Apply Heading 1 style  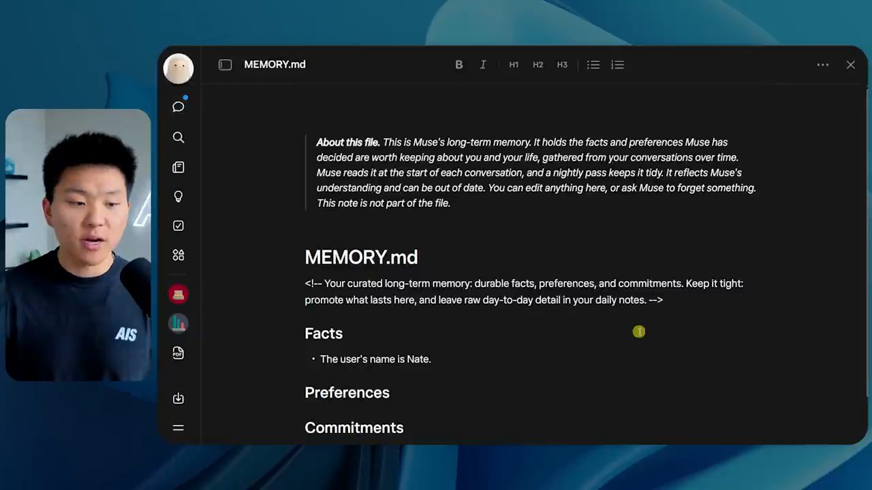(x=514, y=65)
